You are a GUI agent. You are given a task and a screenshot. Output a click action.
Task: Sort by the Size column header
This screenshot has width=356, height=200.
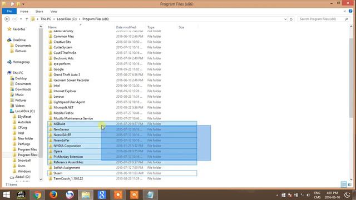[x=181, y=27]
